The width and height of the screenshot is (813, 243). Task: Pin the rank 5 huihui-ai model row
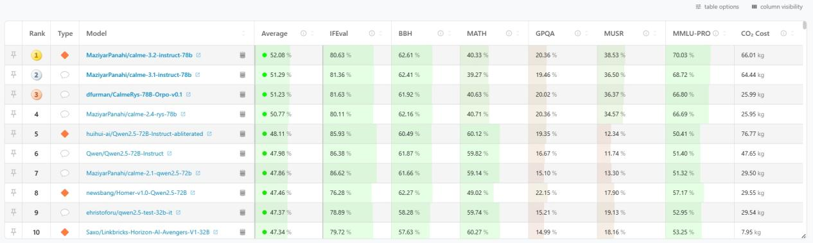12,133
